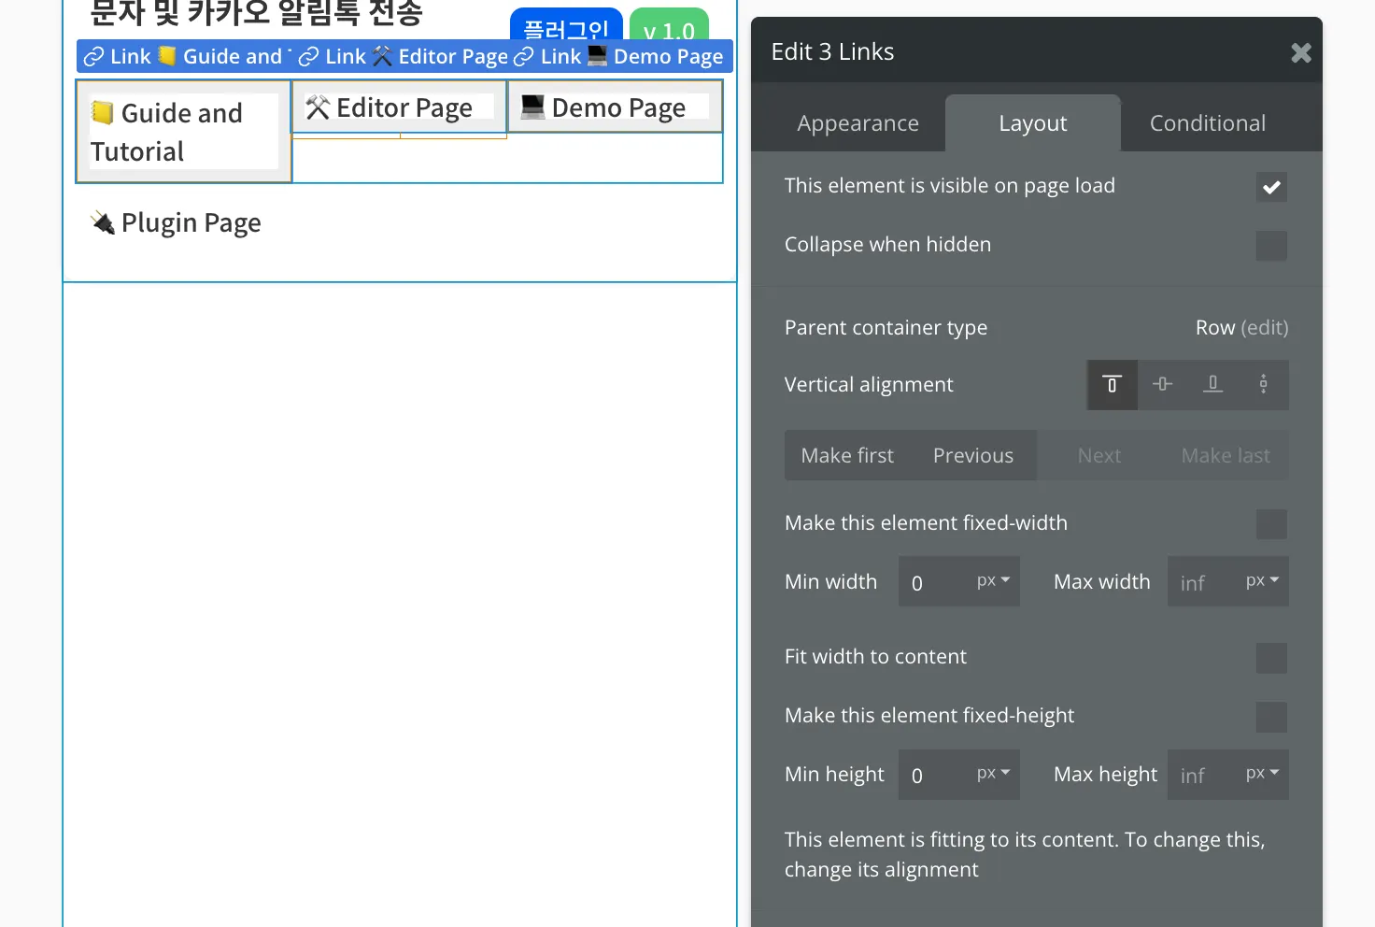Select the Layout tab

click(x=1032, y=123)
